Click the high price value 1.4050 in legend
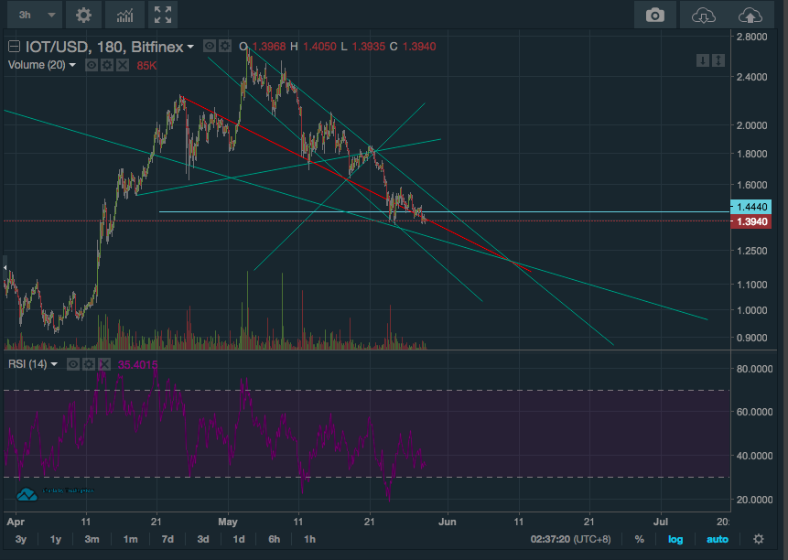Viewport: 788px width, 560px height. coord(319,47)
